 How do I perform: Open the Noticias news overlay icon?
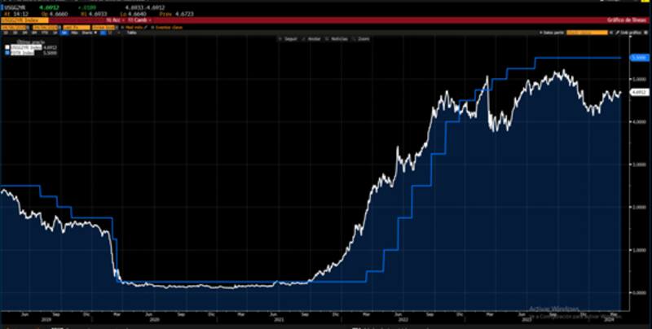tap(327, 38)
